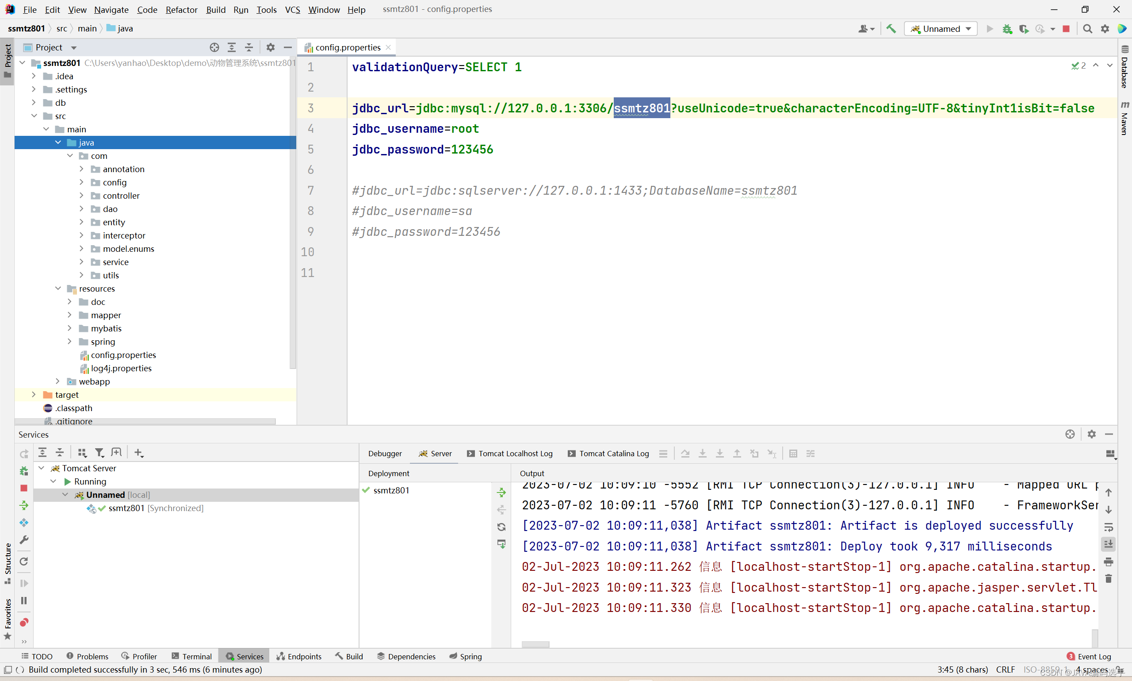The image size is (1132, 681).
Task: Click the 3:45 caret position in status bar
Action: click(962, 669)
